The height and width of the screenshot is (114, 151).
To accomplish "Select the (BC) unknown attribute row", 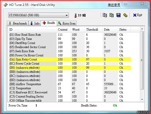I will (70, 76).
